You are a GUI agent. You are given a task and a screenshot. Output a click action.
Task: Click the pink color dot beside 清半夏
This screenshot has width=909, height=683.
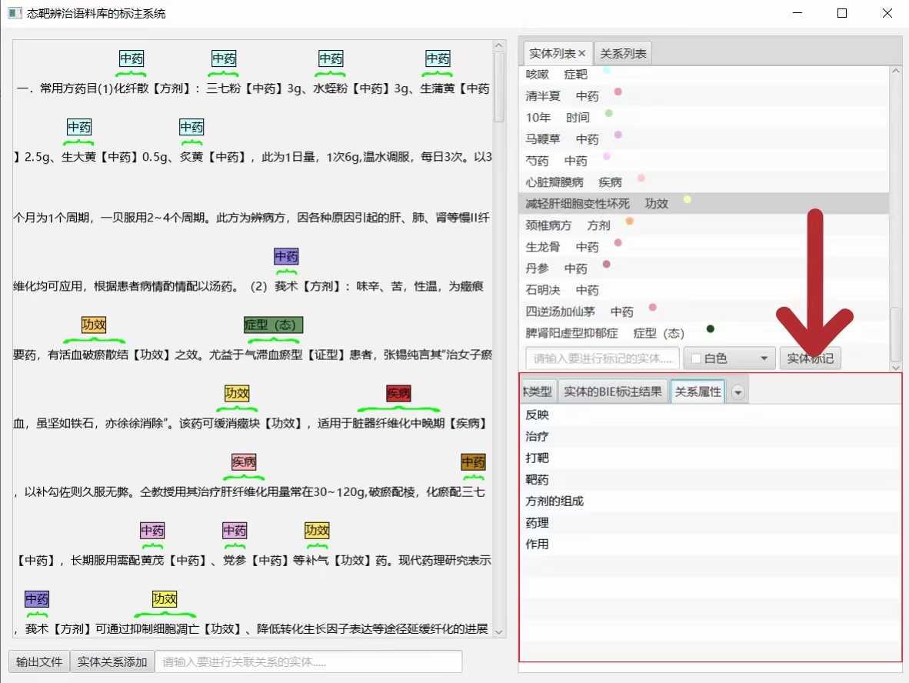point(618,92)
